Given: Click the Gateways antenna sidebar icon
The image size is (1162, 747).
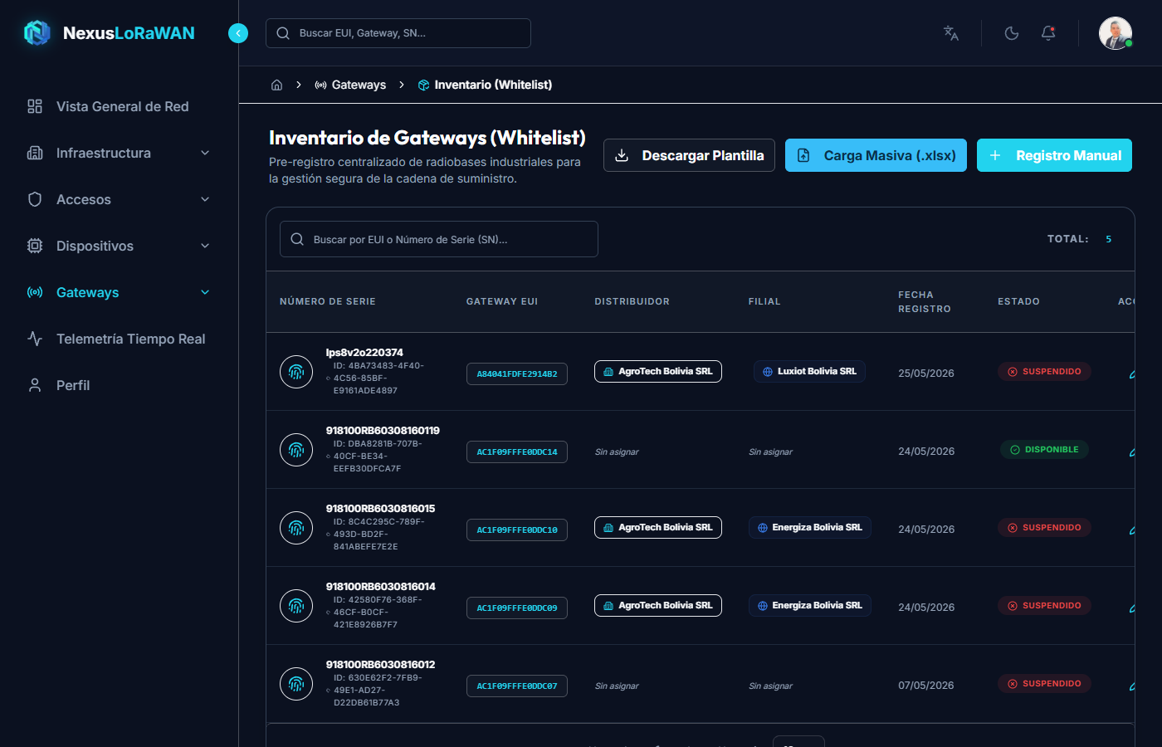Looking at the screenshot, I should click(x=35, y=292).
